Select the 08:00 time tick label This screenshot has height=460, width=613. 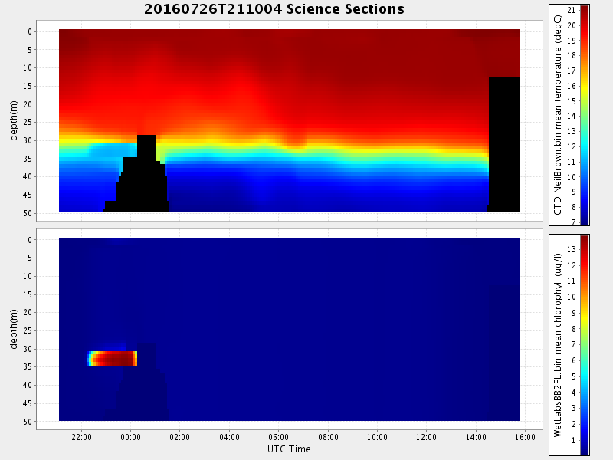(x=328, y=437)
